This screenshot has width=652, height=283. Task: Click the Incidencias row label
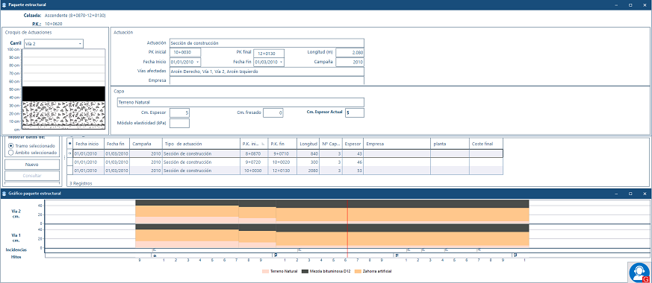16,249
